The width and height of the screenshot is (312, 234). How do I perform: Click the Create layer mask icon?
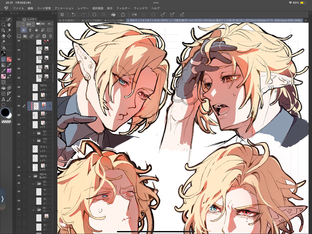coord(44,36)
